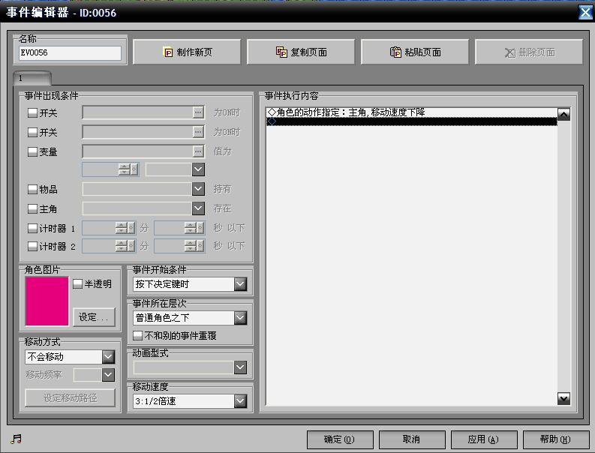Enable the first 开关 condition checkbox
Screen dimensions: 595x453
click(x=32, y=112)
